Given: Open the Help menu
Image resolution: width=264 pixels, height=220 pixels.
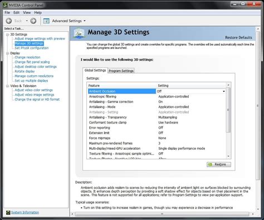Looking at the screenshot, I should (x=38, y=13).
